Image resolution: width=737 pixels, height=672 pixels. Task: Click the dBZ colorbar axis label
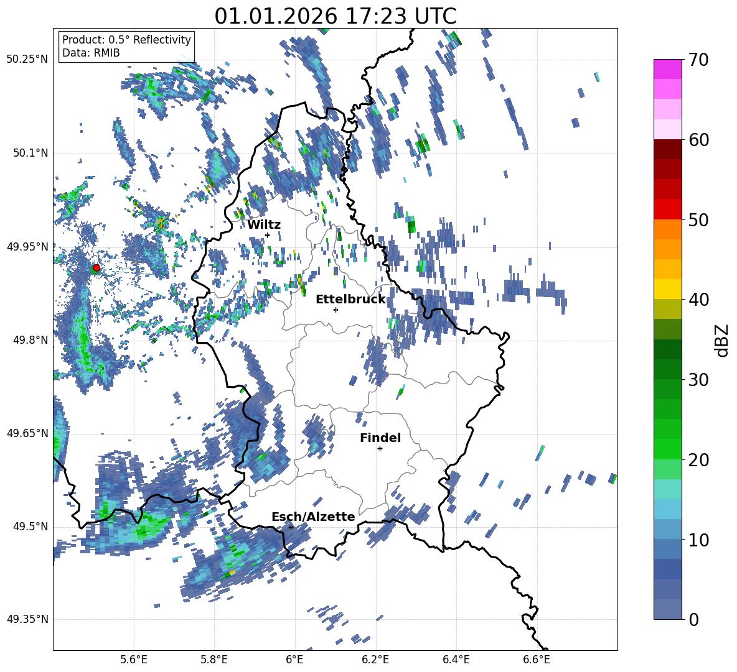point(723,340)
